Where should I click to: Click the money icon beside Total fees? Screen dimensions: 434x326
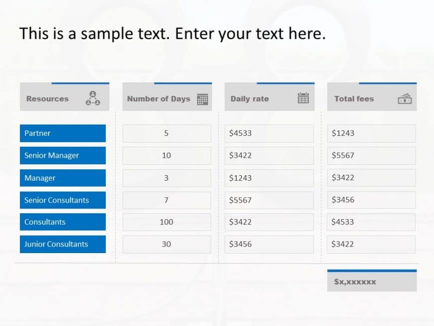(x=405, y=99)
